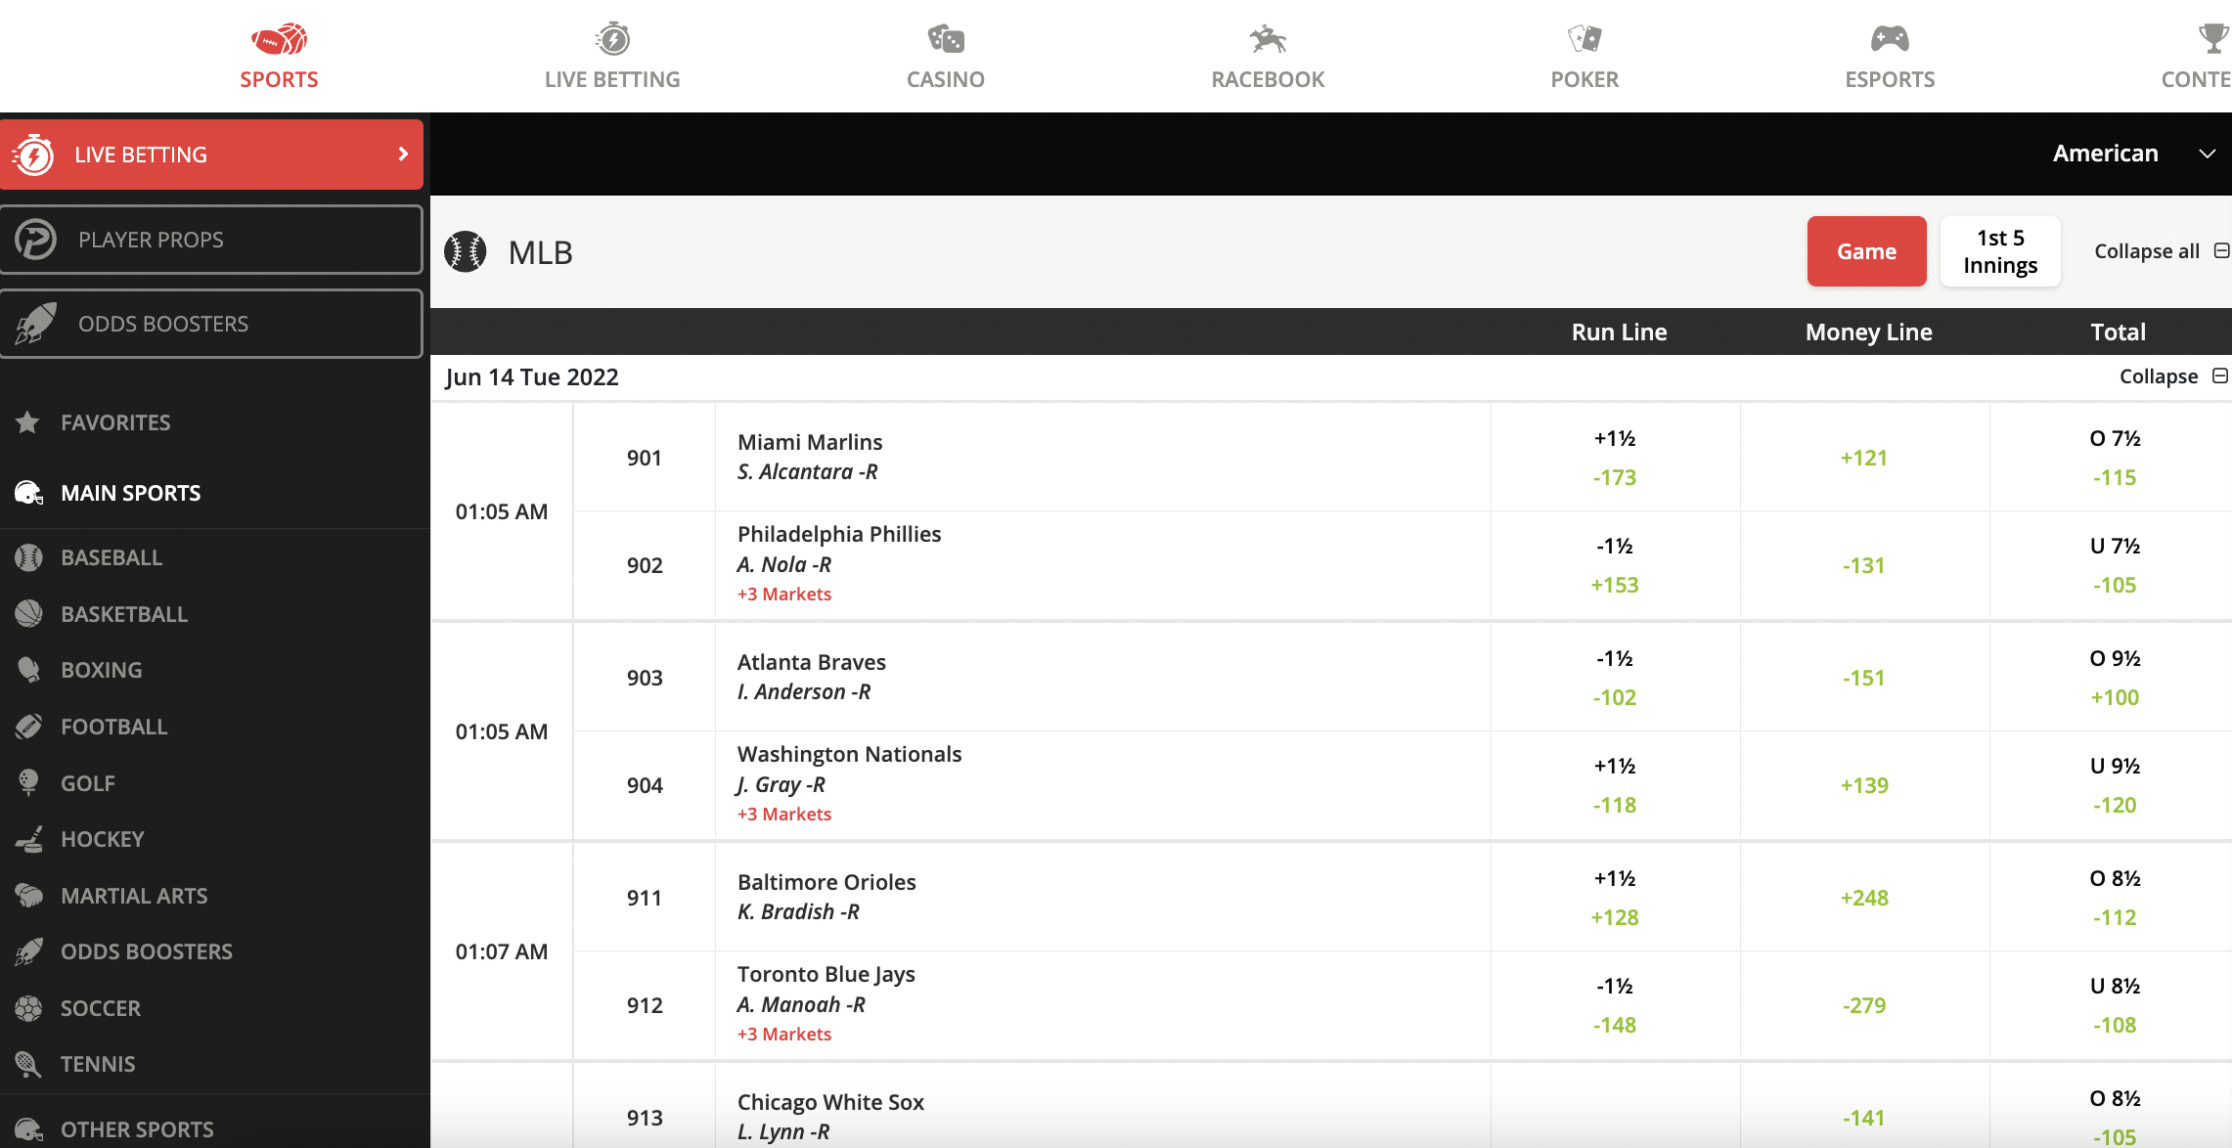Pick Miami Marlins run line +1½ -173
This screenshot has height=1148, width=2232.
point(1615,458)
